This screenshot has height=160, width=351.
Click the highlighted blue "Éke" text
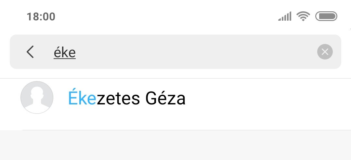coord(82,97)
